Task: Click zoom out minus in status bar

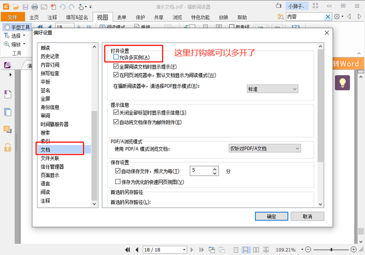Action: tap(308, 249)
